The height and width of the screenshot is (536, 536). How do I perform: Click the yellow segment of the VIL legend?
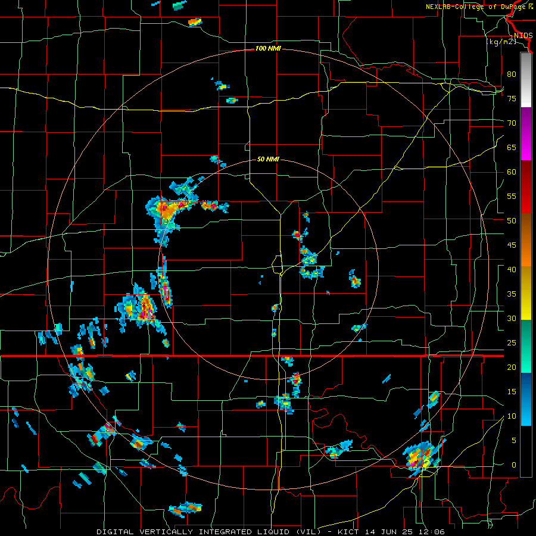tap(526, 293)
